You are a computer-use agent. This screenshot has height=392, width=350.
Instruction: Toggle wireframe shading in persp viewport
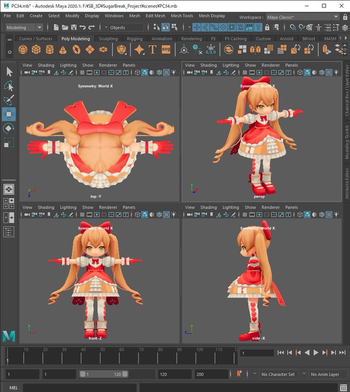click(x=300, y=73)
